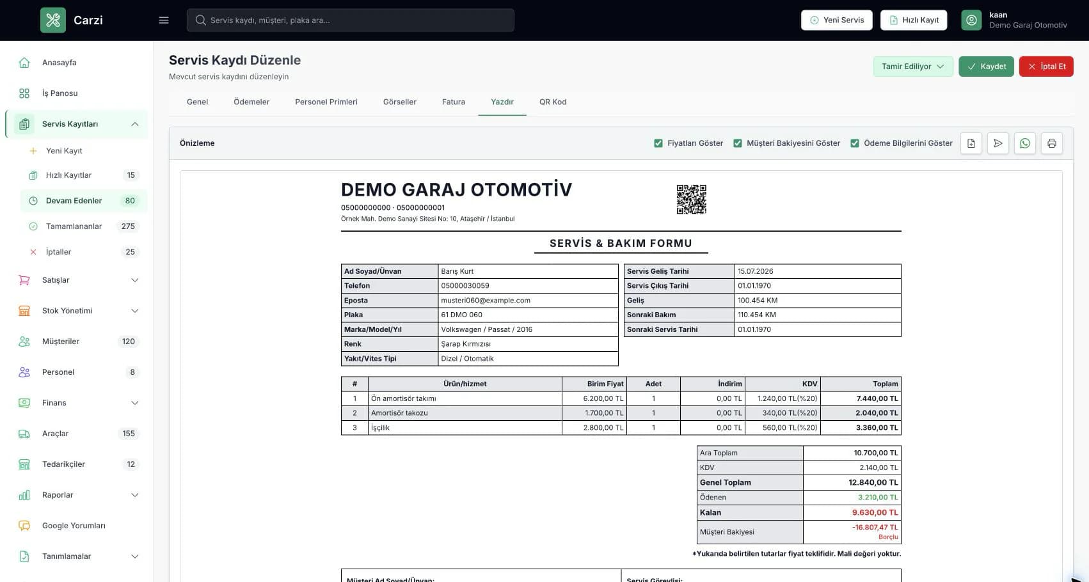Viewport: 1089px width, 582px height.
Task: Click the '3.210,00 TL' Ödenen value
Action: 878,498
